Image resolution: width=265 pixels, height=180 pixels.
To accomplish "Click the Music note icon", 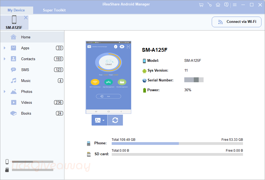I will click(14, 81).
